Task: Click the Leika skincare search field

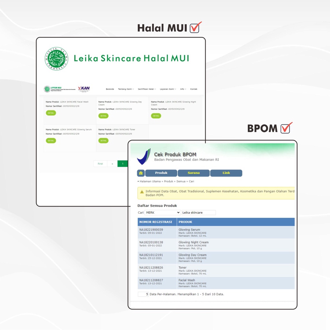Action: 199,213
